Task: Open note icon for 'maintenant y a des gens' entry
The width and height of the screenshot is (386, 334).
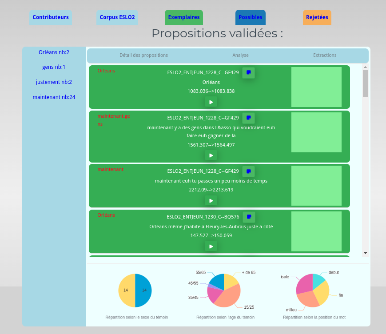Action: [x=248, y=118]
